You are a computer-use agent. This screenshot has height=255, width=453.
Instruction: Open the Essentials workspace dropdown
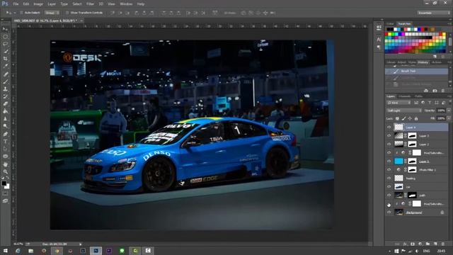pyautogui.click(x=433, y=13)
